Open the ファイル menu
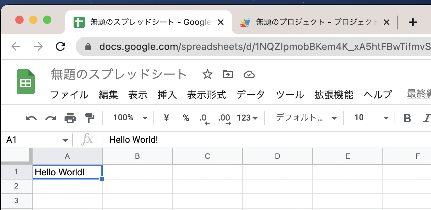This screenshot has height=210, width=431. [69, 94]
